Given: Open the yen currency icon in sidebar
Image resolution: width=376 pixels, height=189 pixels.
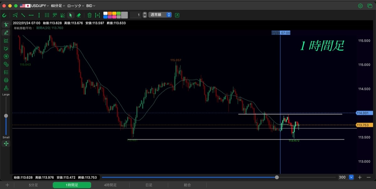Looking at the screenshot, I should tap(6, 56).
